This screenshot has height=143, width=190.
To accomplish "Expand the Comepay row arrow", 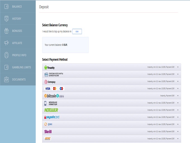I will tap(178, 81).
